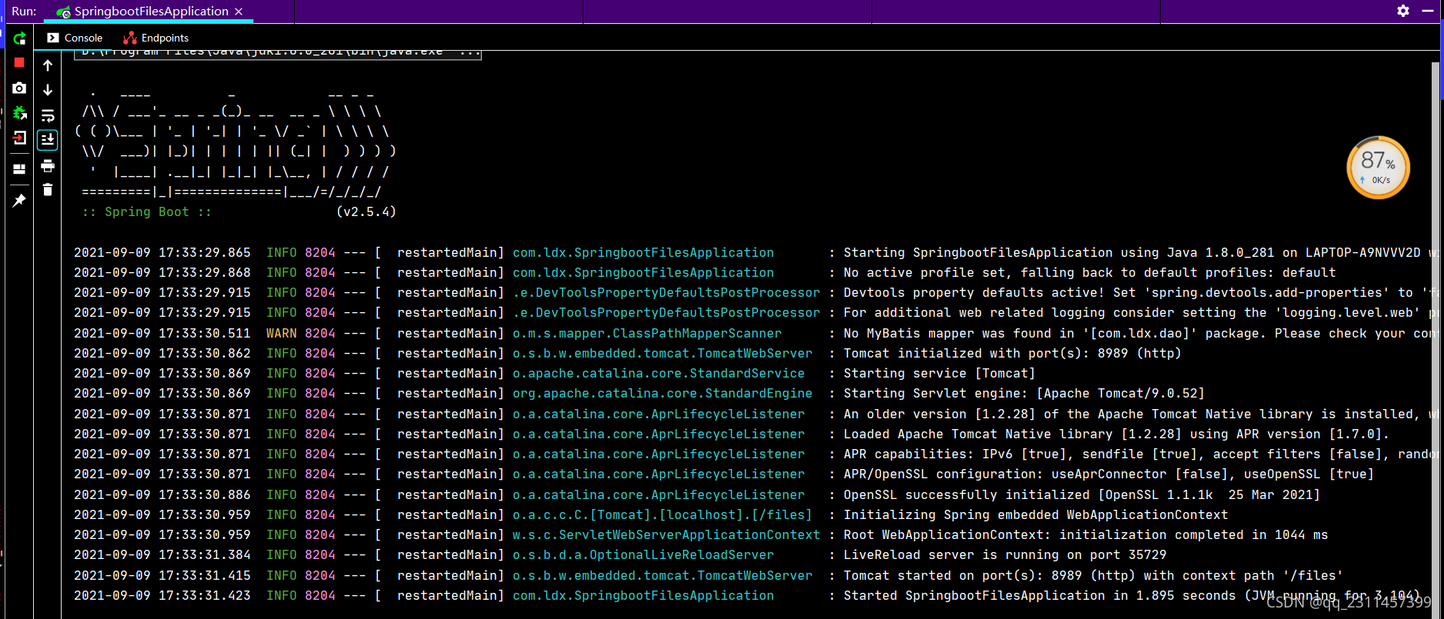
Task: Rerun SpringbootFilesApplication with green rerun icon
Action: pos(19,38)
